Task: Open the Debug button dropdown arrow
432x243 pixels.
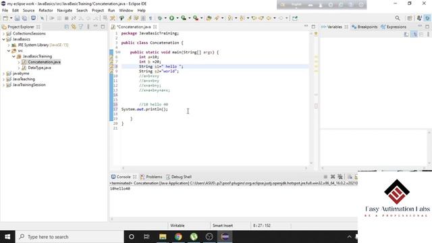Action: click(x=165, y=18)
